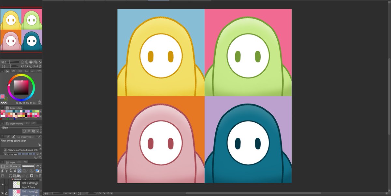Click the Navigator zoom out icon
The image size is (391, 196).
click(x=22, y=62)
